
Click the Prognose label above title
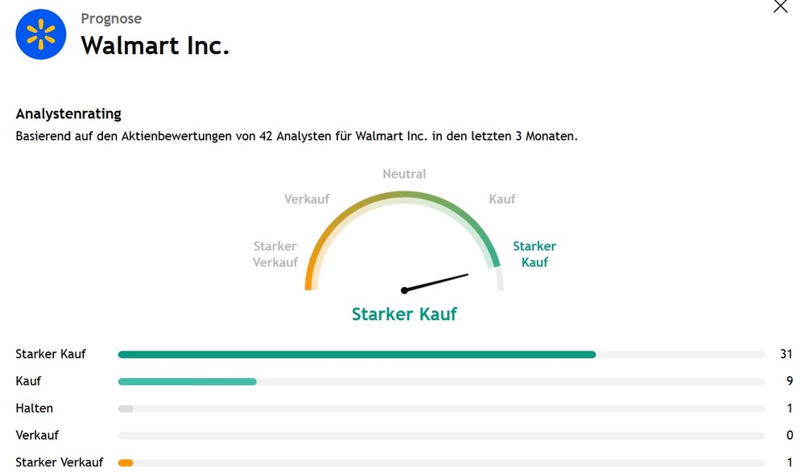[x=111, y=18]
